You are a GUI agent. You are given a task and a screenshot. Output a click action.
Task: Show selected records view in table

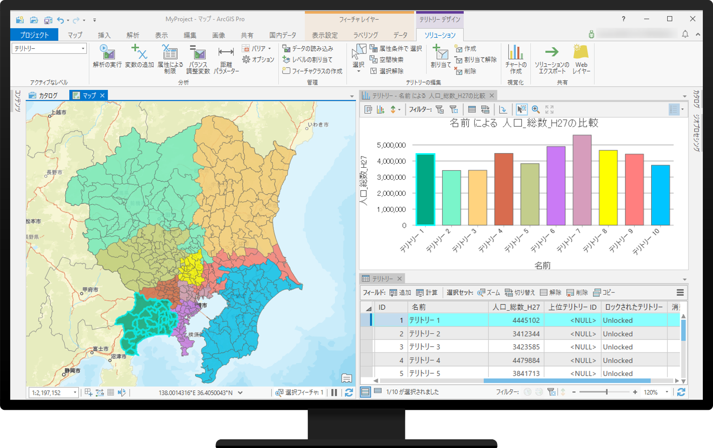pos(378,391)
